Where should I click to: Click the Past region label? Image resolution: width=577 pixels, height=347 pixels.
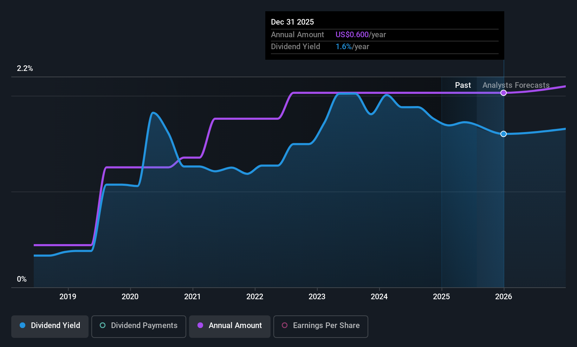(x=463, y=85)
